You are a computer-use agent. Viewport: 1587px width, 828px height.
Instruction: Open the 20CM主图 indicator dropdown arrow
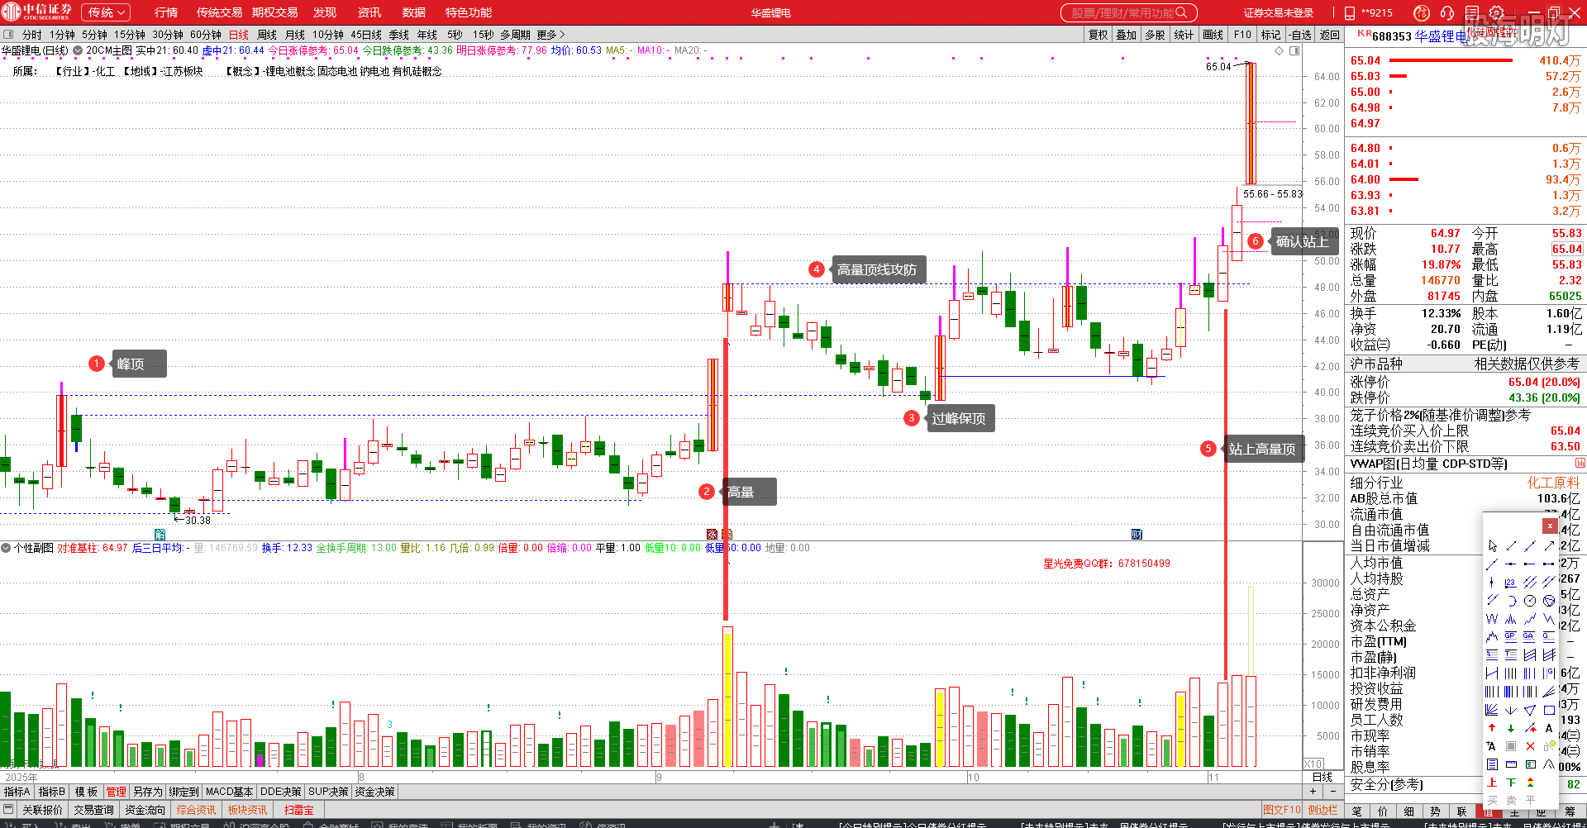click(x=78, y=50)
